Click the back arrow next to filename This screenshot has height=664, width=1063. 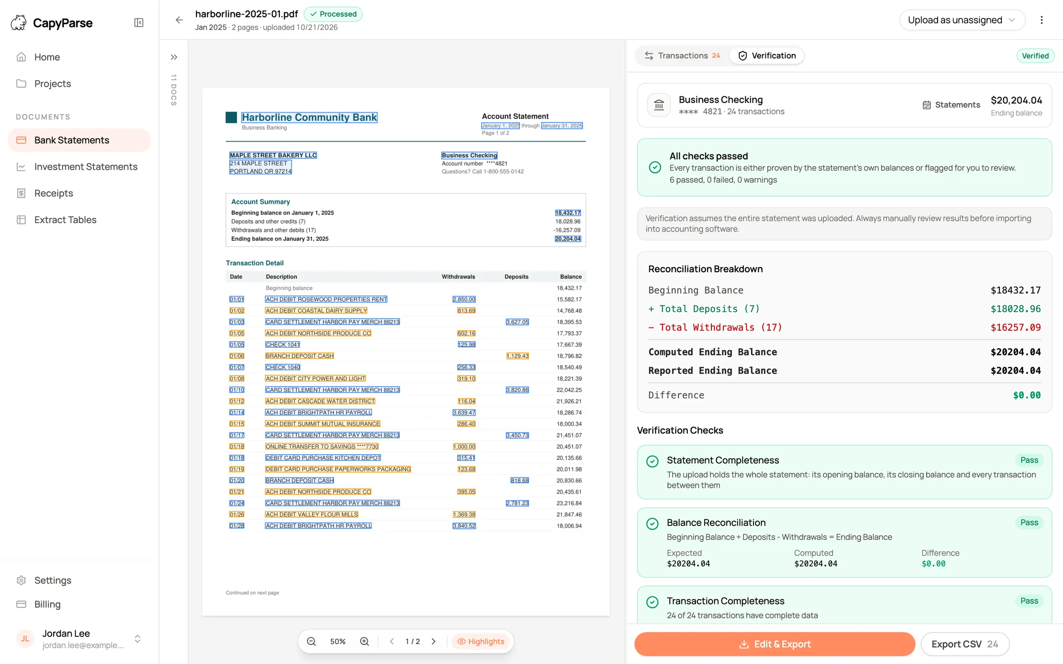coord(179,20)
